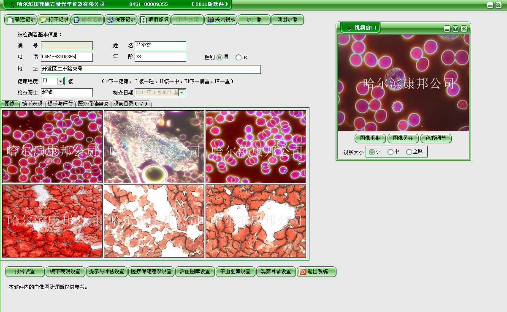Save the record via 保存记录
The width and height of the screenshot is (507, 312).
click(121, 20)
